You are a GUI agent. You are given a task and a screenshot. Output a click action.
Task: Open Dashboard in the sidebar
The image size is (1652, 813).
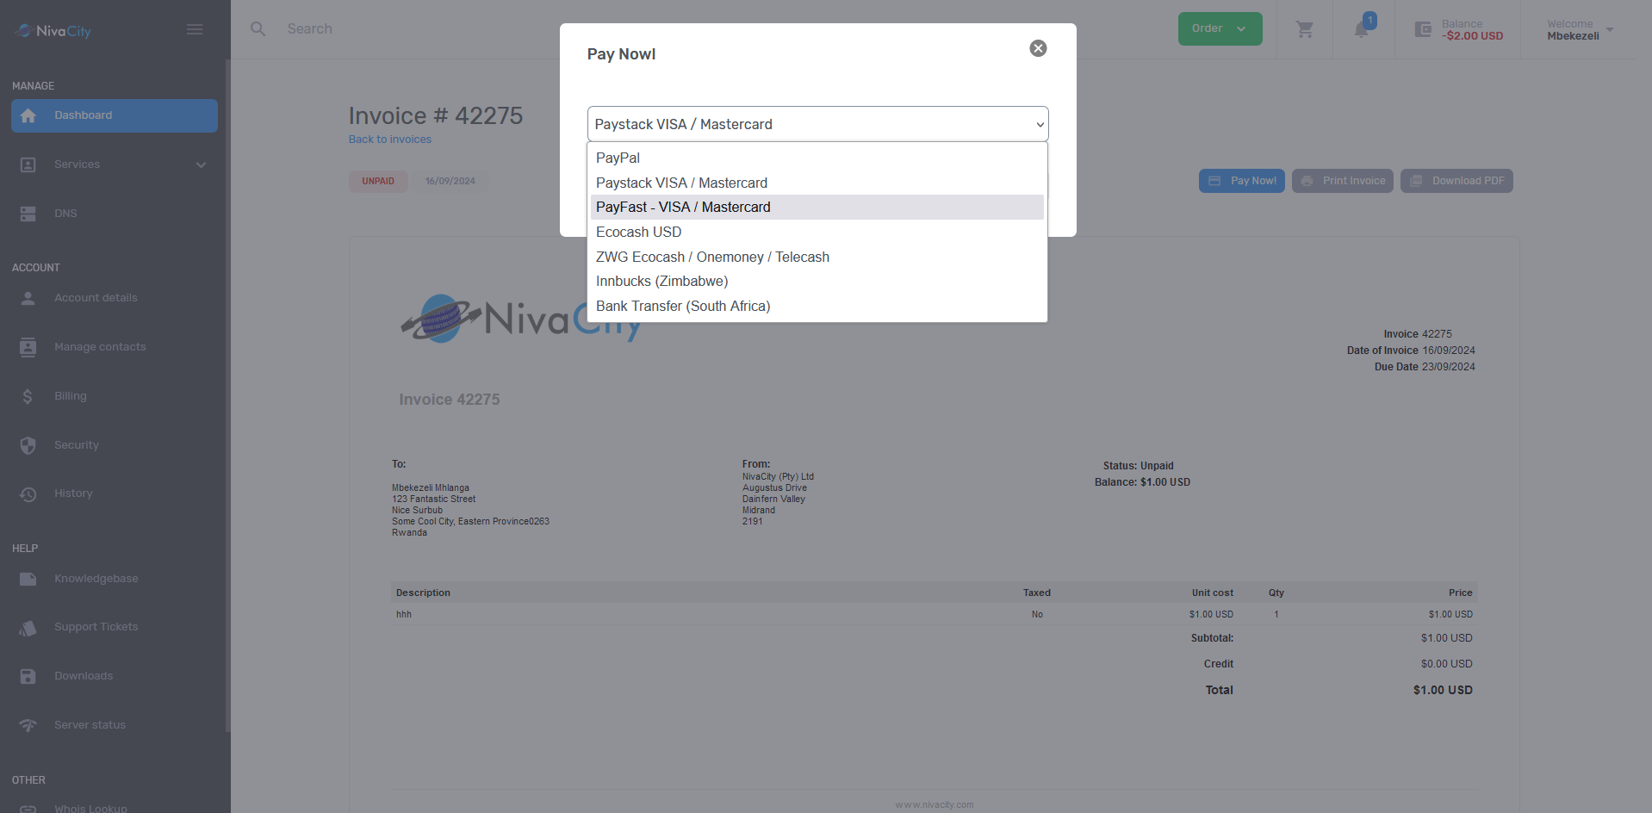(115, 115)
